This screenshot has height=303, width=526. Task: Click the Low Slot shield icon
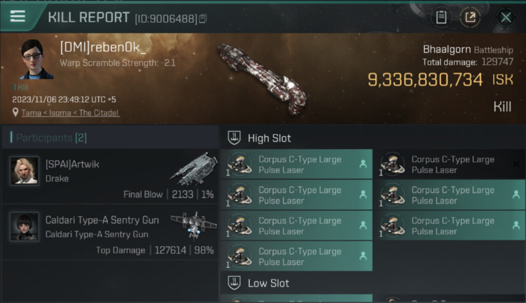[x=234, y=283]
